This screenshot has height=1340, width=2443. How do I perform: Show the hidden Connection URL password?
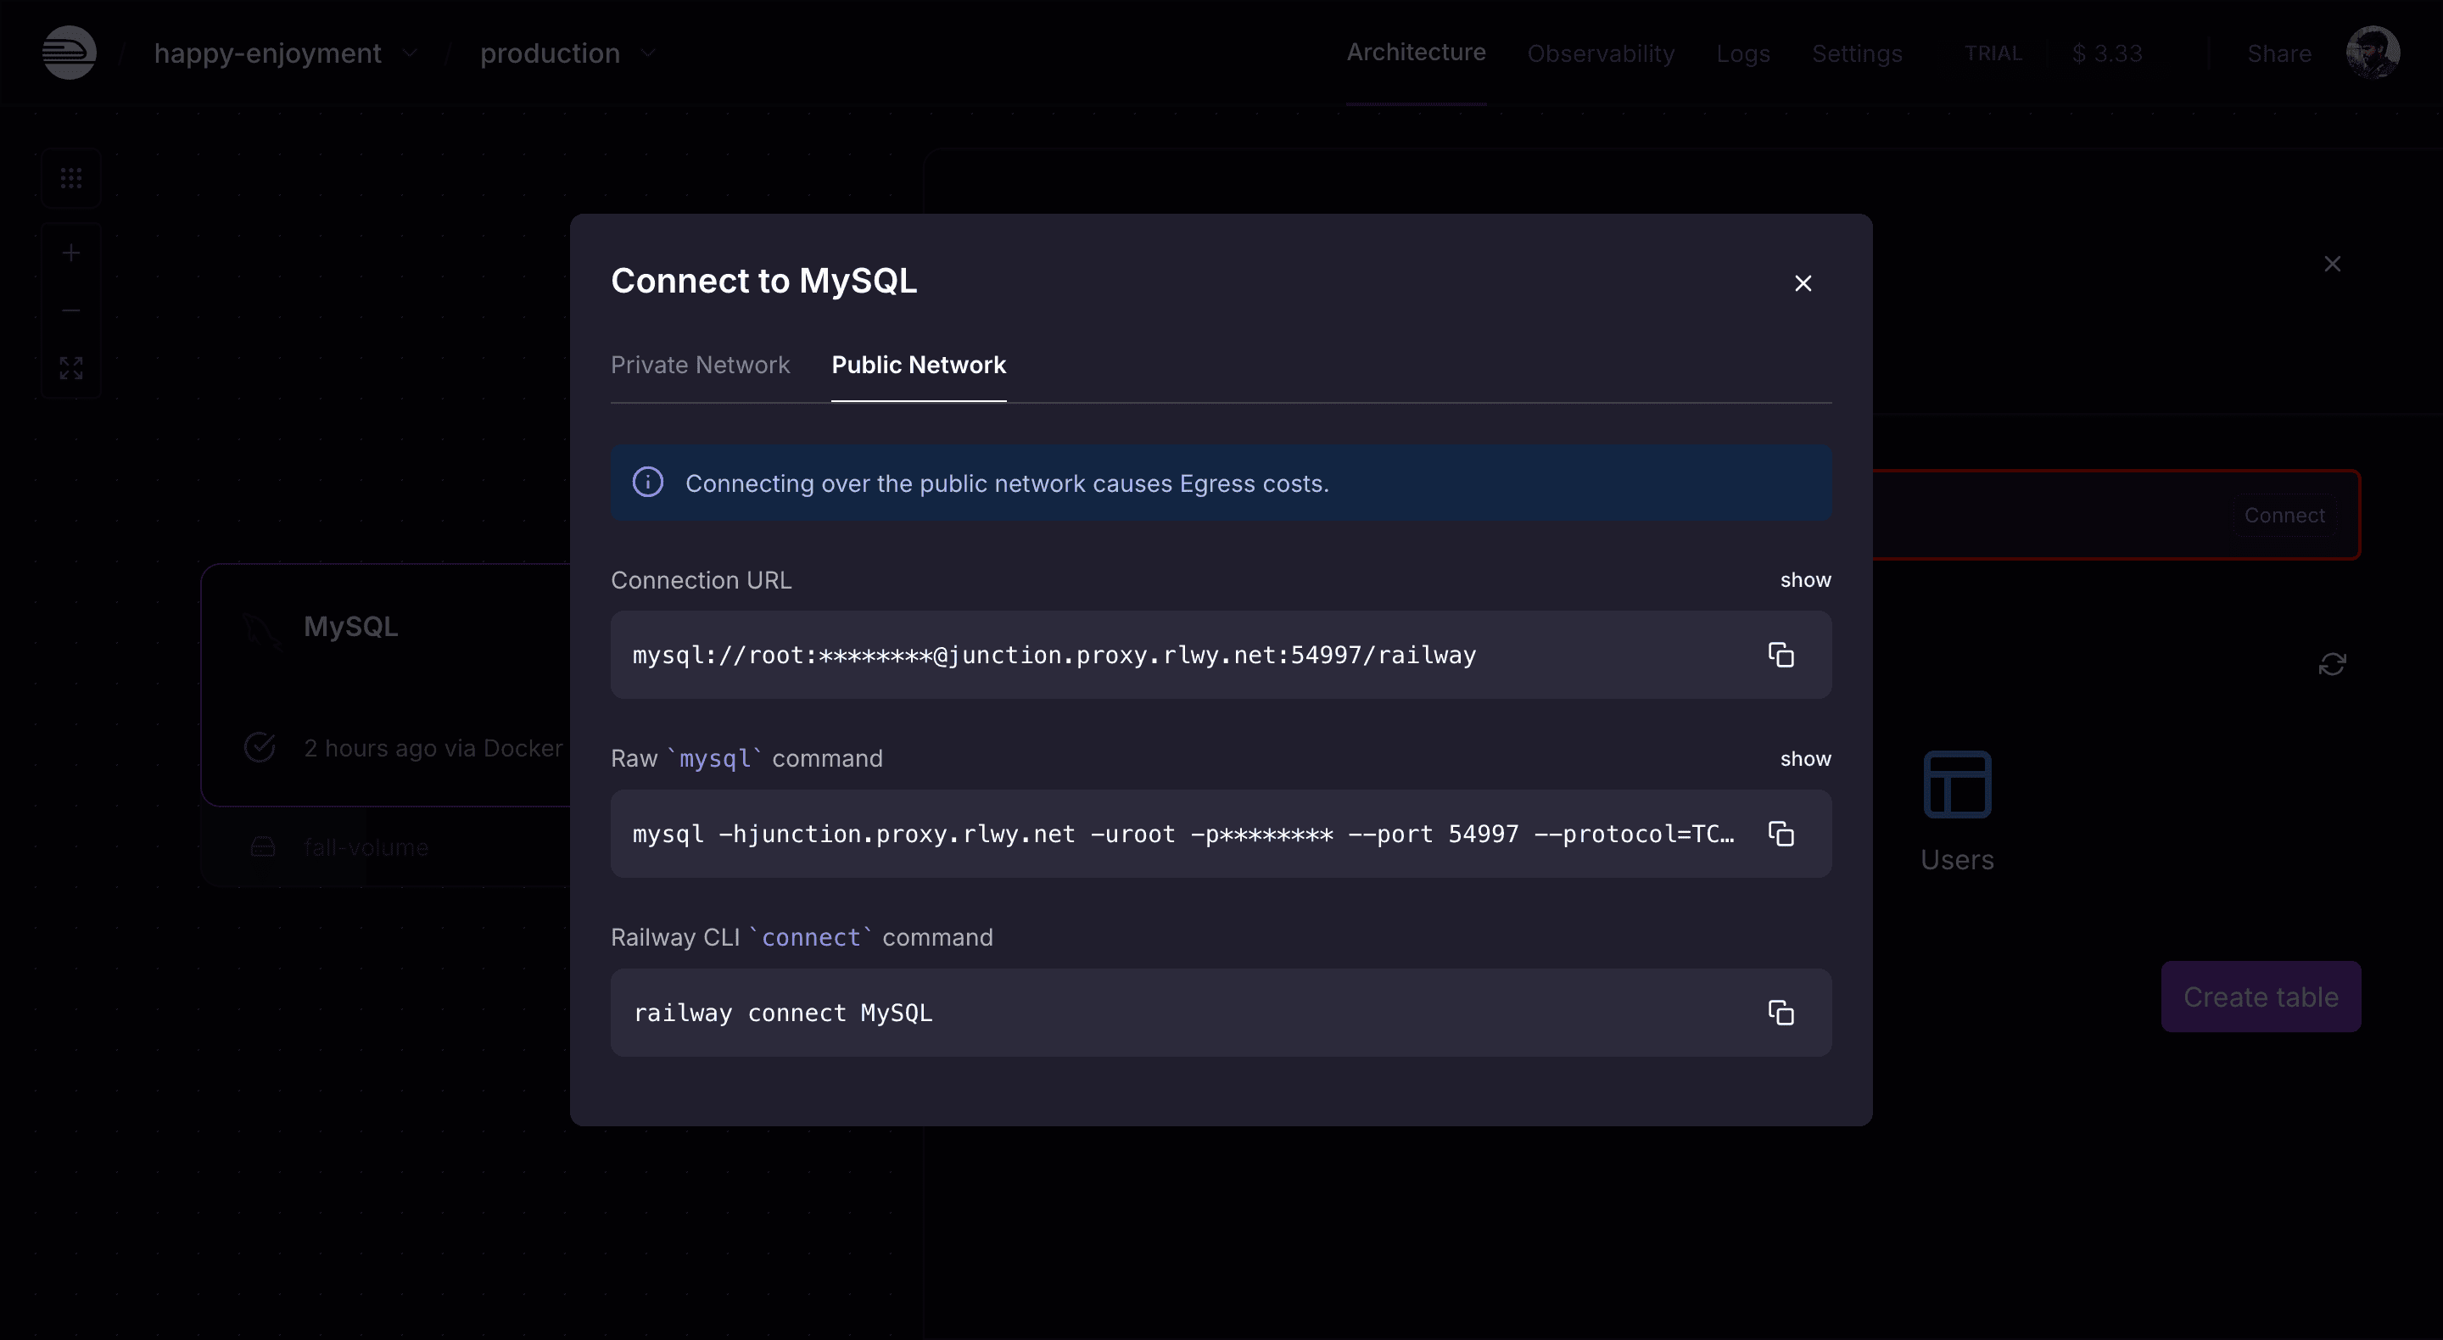[x=1805, y=579]
